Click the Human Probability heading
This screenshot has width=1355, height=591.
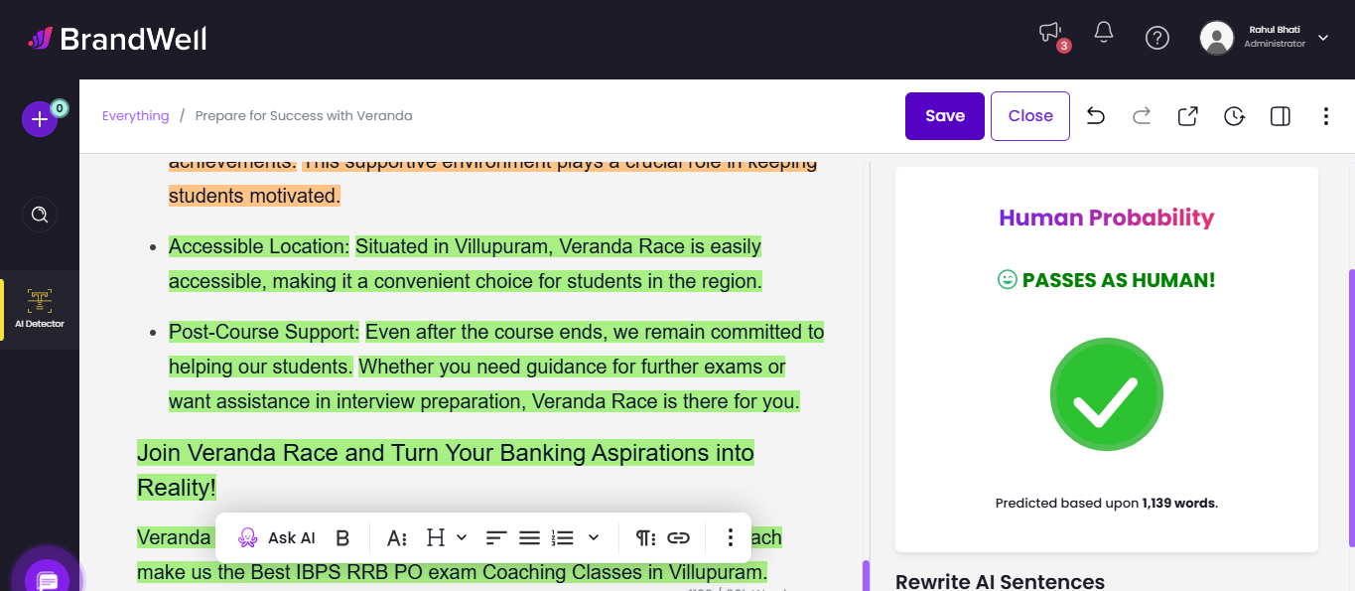coord(1107,218)
